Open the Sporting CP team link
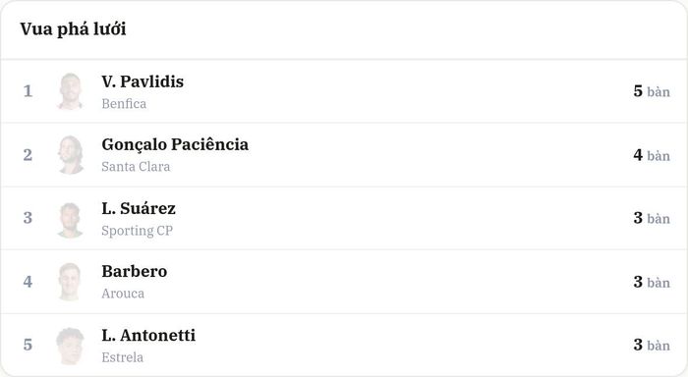This screenshot has width=688, height=377. pos(138,231)
